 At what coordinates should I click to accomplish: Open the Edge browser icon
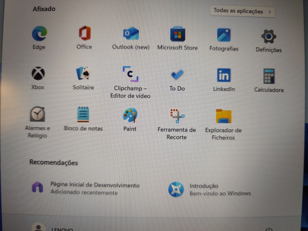pyautogui.click(x=40, y=34)
